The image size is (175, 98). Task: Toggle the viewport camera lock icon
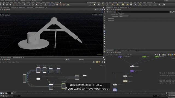(x=93, y=14)
